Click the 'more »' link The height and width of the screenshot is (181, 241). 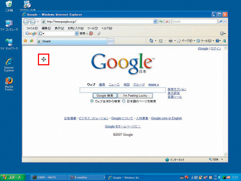[153, 84]
